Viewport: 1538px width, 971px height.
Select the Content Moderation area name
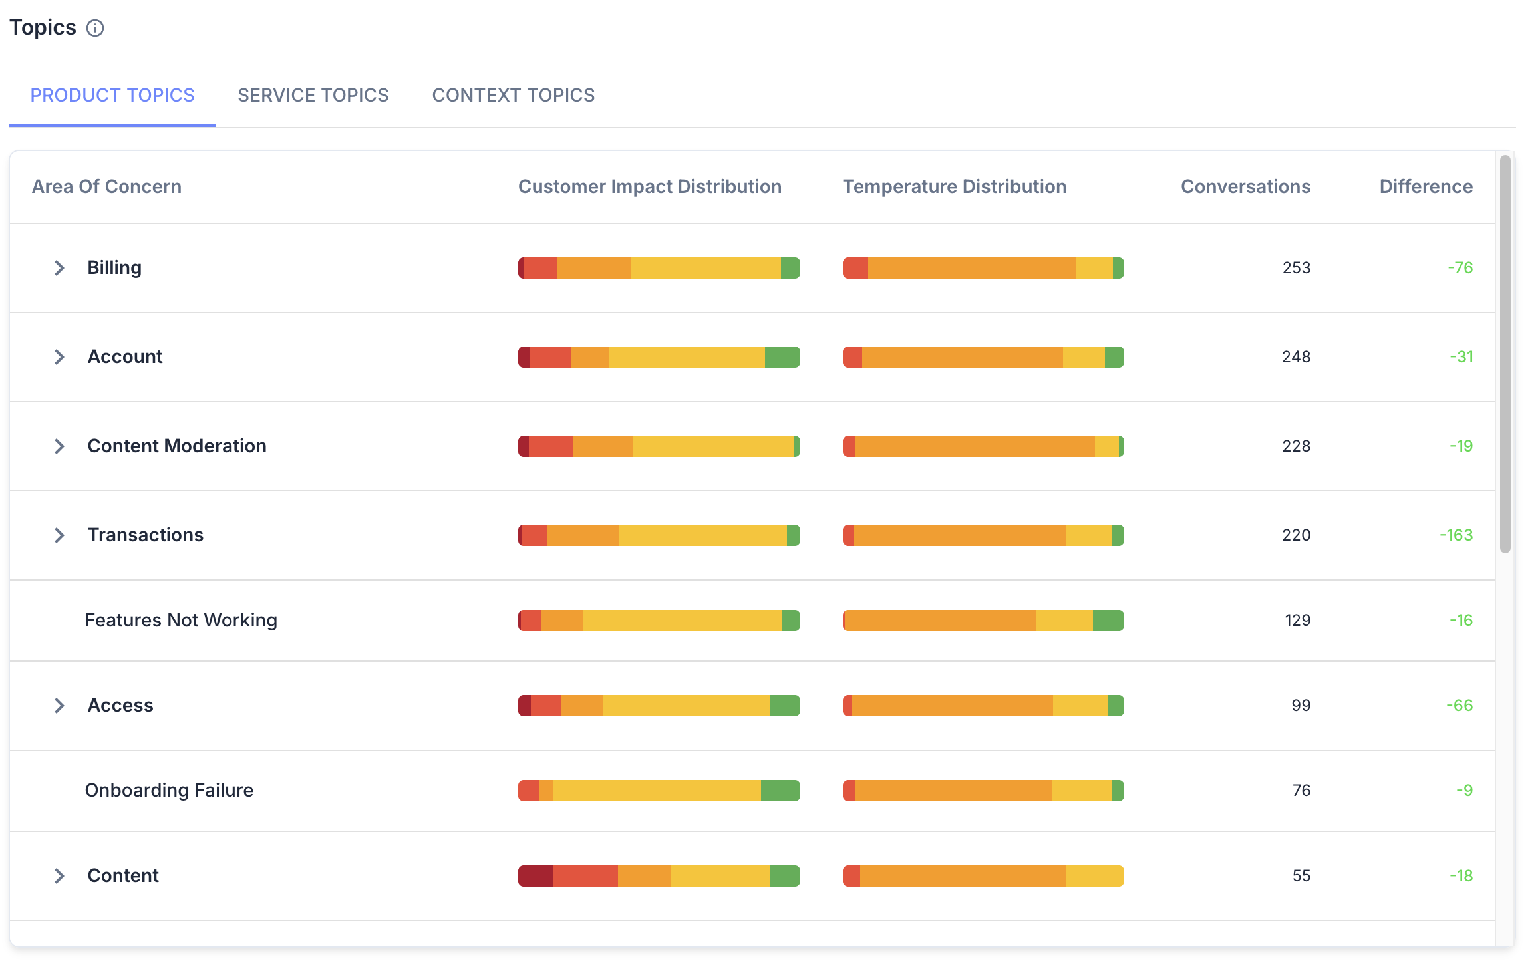[177, 446]
